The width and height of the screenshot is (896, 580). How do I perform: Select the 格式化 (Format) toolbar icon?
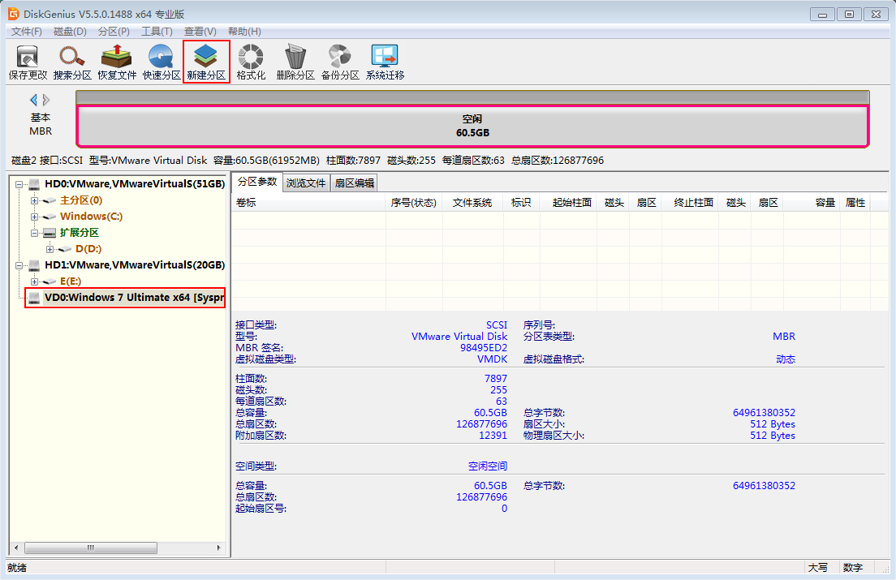coord(251,62)
